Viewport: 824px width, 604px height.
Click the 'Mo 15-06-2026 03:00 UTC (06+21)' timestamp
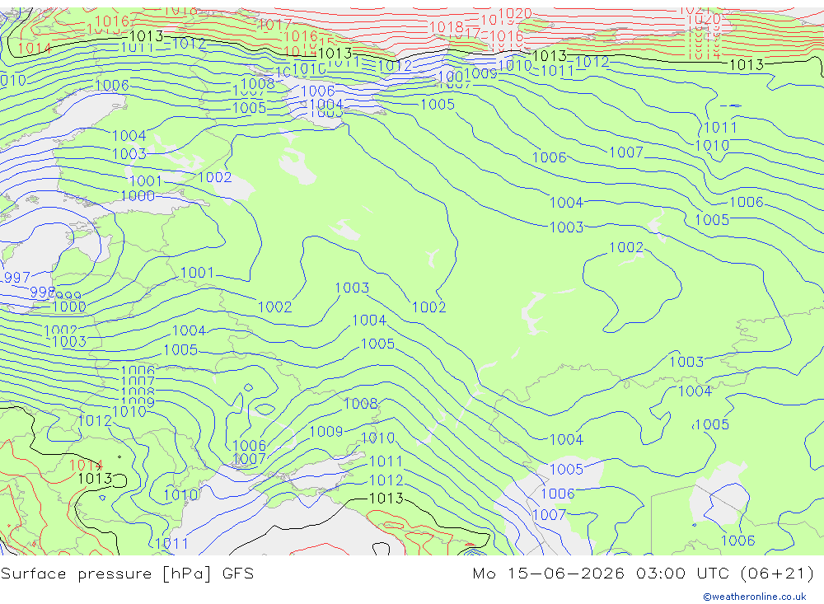coord(644,573)
